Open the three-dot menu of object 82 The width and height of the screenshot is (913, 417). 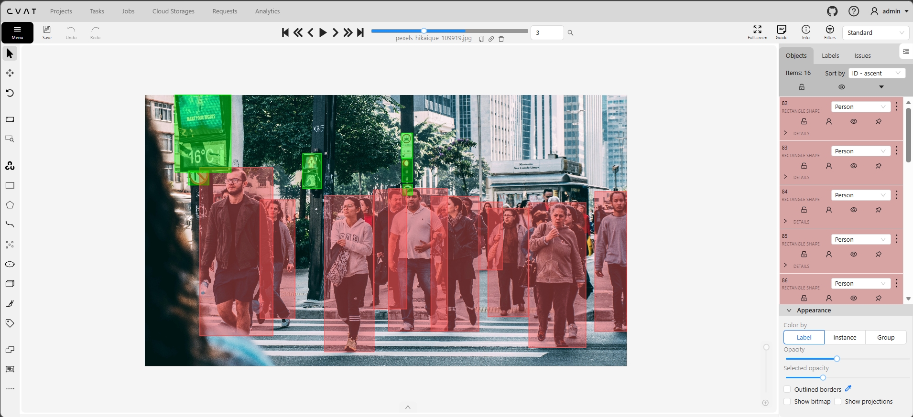tap(897, 107)
